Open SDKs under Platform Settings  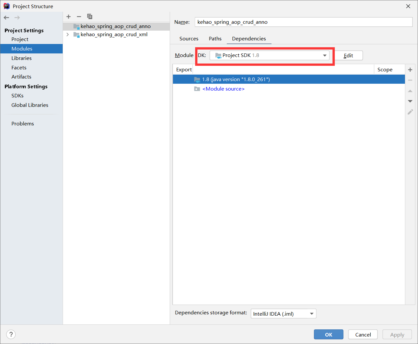click(x=17, y=96)
